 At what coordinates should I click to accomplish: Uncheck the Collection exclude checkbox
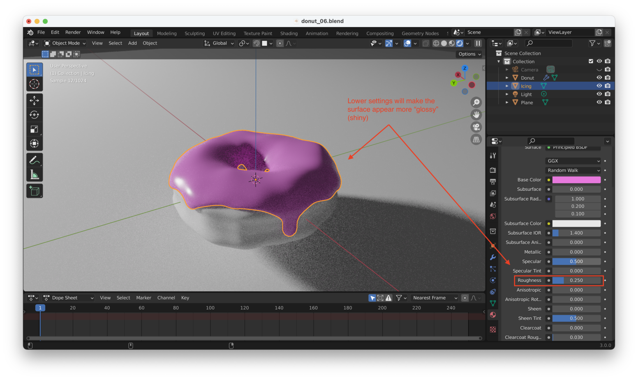click(x=591, y=61)
